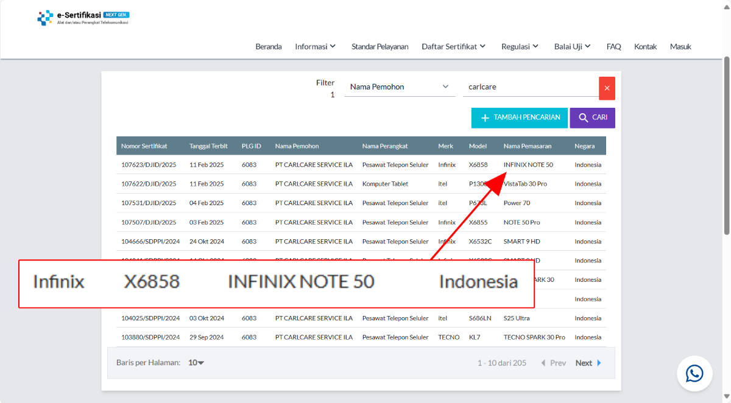Open Standar Pelayanan page
Image resolution: width=731 pixels, height=403 pixels.
(x=380, y=46)
